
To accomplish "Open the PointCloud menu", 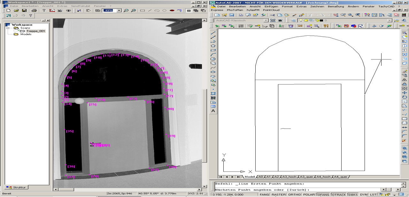I will [271, 10].
